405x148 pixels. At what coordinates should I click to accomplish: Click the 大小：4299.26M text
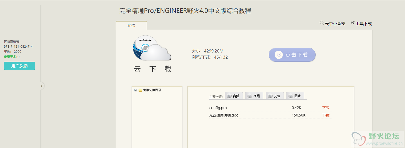click(207, 51)
